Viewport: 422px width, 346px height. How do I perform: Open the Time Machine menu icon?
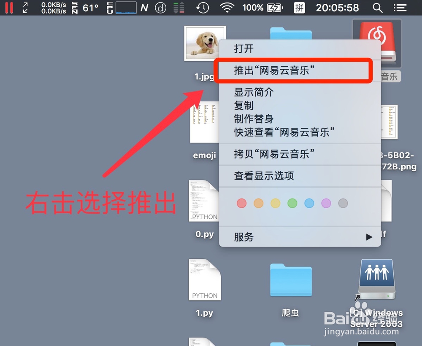[x=203, y=8]
